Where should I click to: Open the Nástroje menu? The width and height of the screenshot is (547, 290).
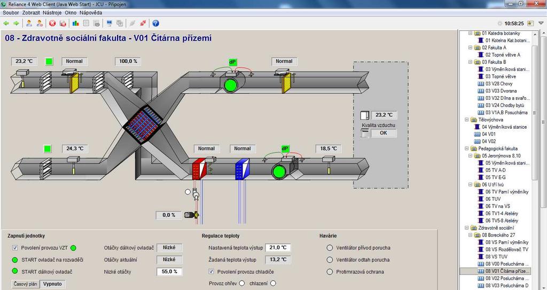pos(52,13)
